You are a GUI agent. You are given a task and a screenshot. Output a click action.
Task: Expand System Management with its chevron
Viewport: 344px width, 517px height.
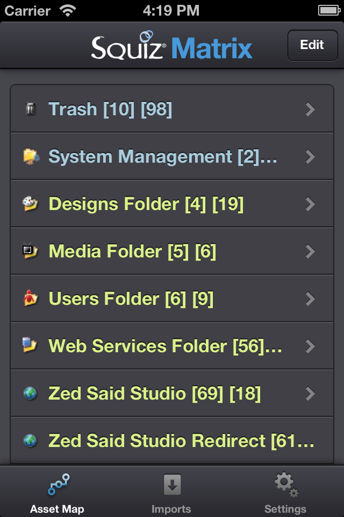point(310,157)
